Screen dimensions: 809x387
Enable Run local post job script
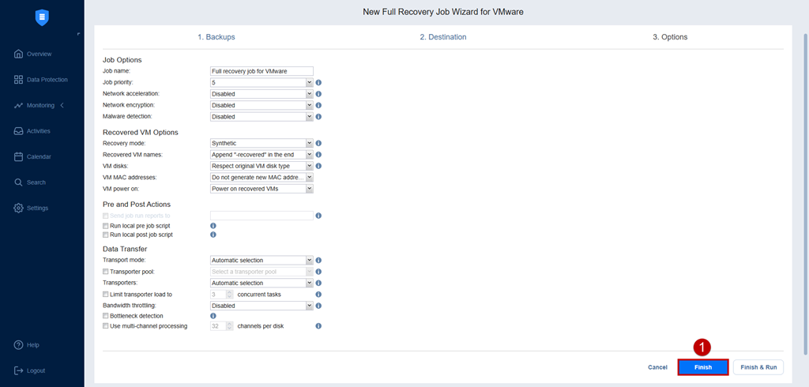(x=105, y=235)
